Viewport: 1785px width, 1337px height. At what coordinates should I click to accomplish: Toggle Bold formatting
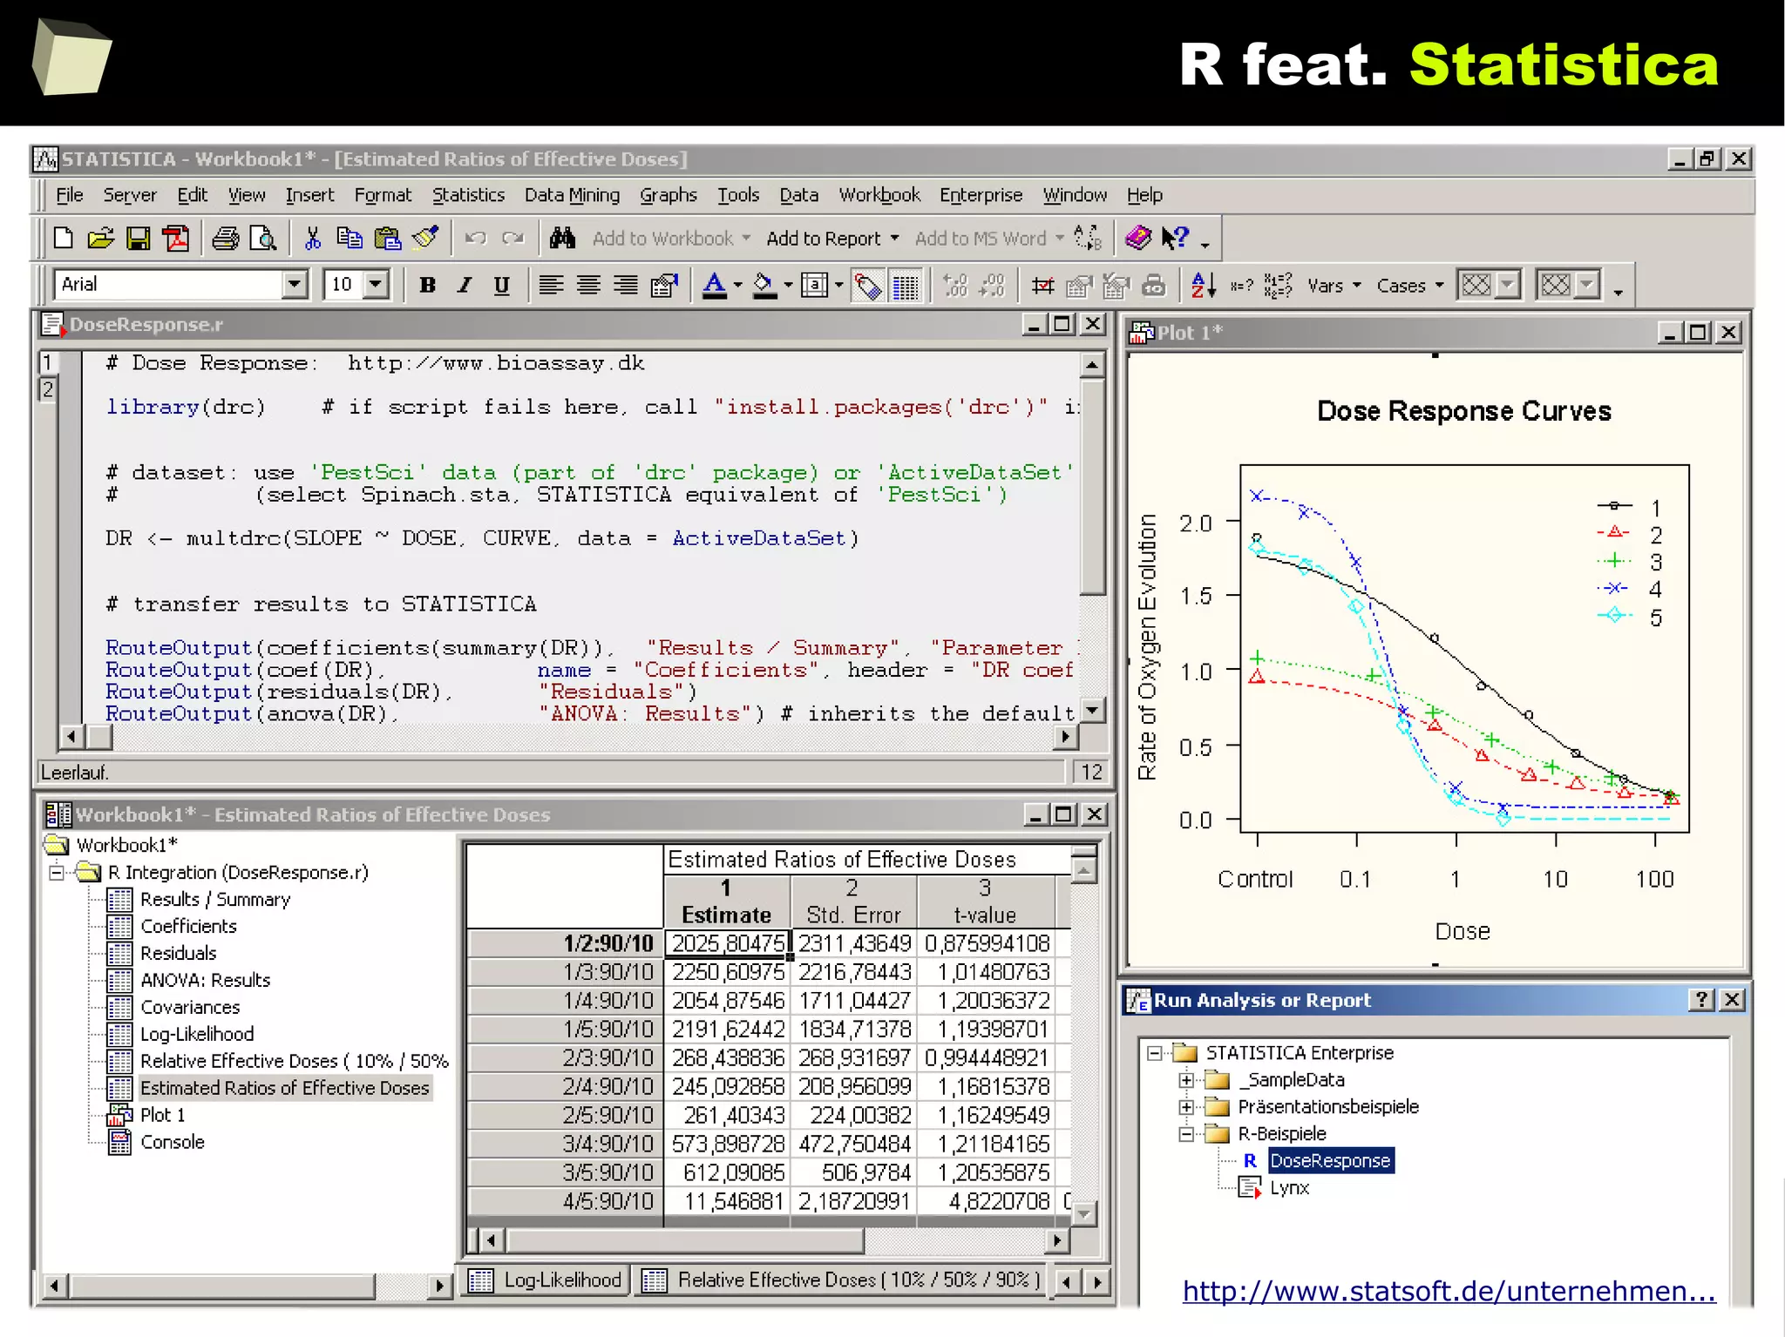pyautogui.click(x=427, y=285)
